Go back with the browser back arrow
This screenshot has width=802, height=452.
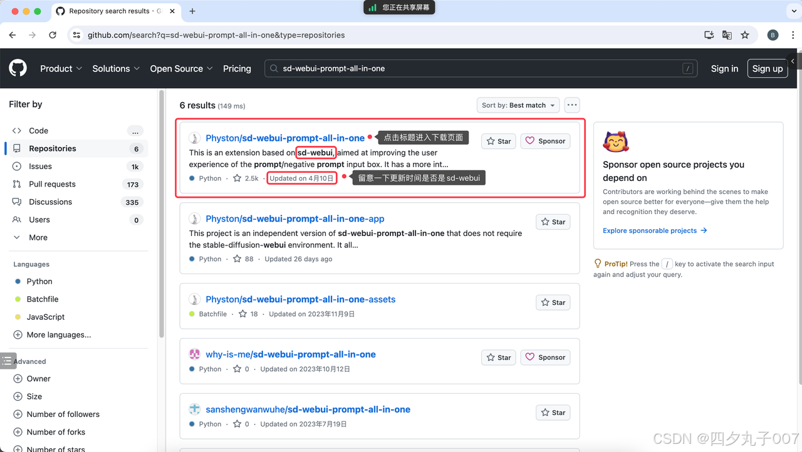coord(13,35)
